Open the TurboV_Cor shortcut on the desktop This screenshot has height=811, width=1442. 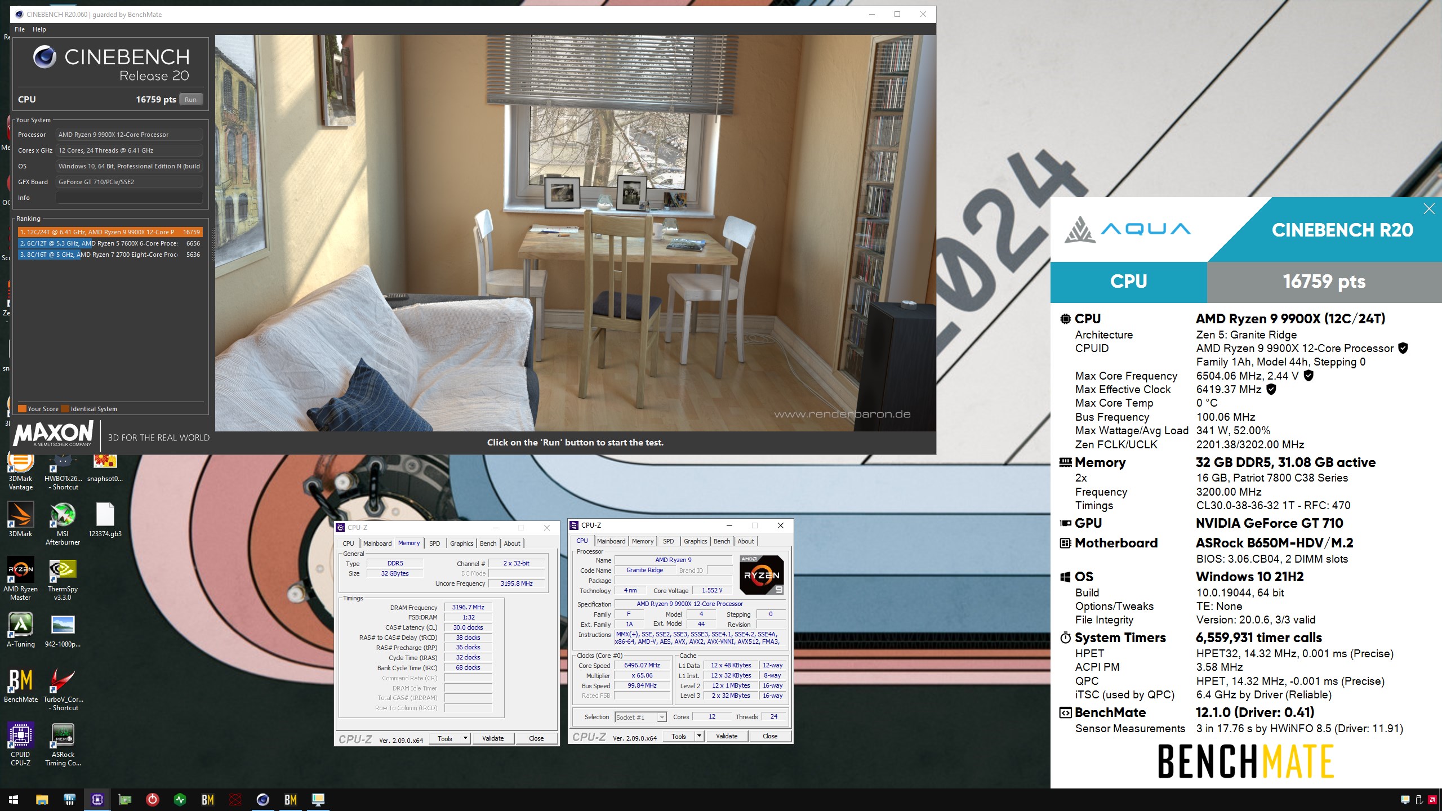pyautogui.click(x=63, y=689)
